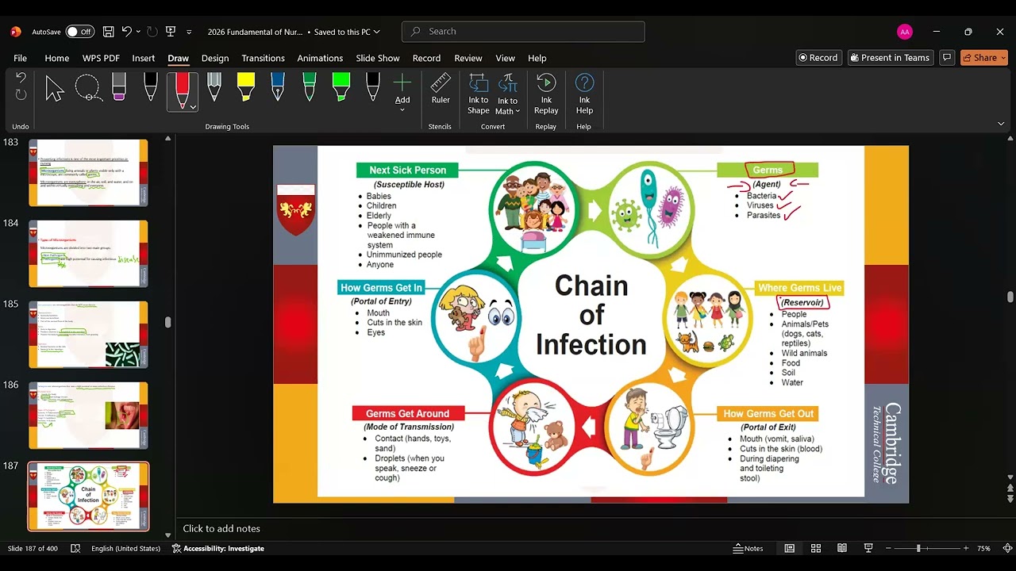Activate the Lasso Select tool
The height and width of the screenshot is (571, 1016).
click(x=87, y=88)
